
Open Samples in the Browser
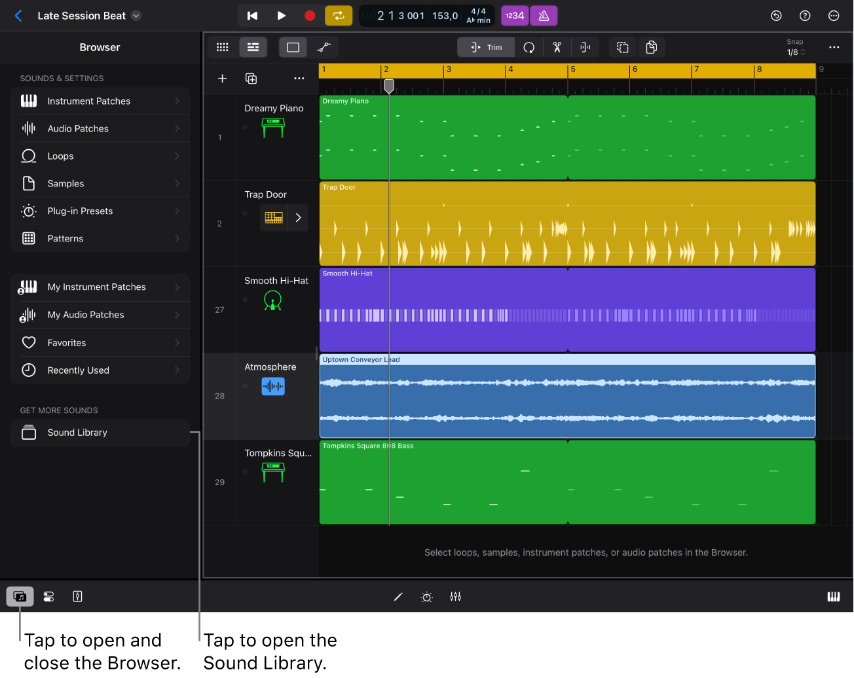click(x=100, y=183)
